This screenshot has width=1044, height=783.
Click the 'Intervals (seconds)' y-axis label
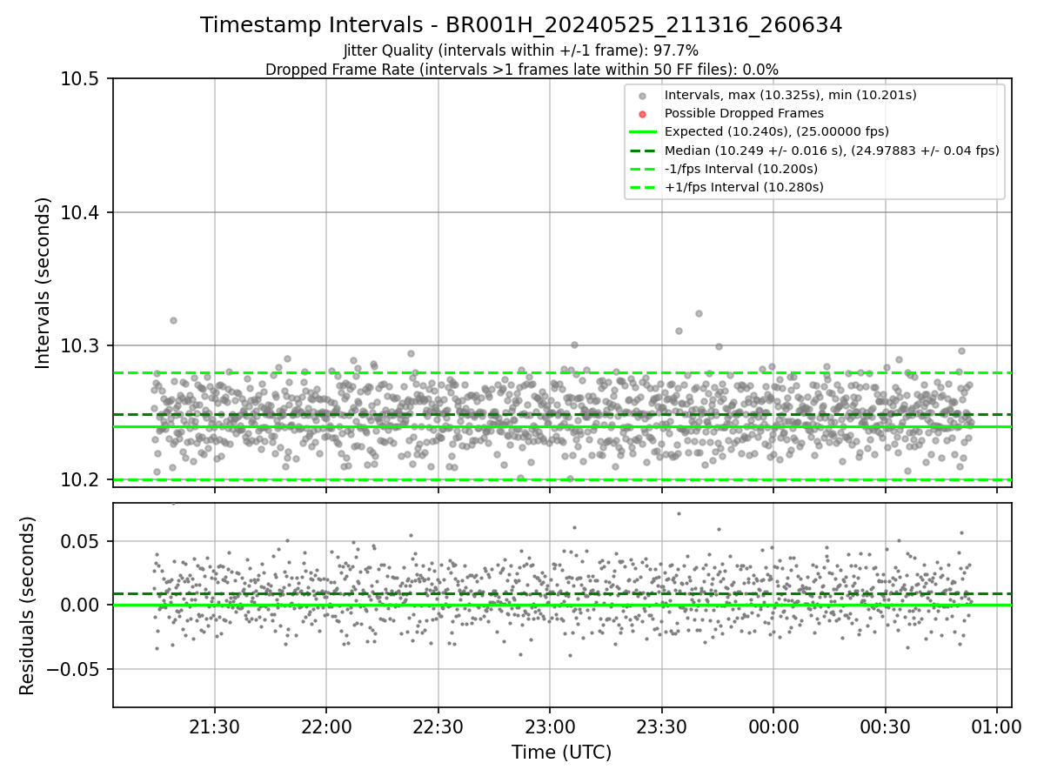coord(43,283)
